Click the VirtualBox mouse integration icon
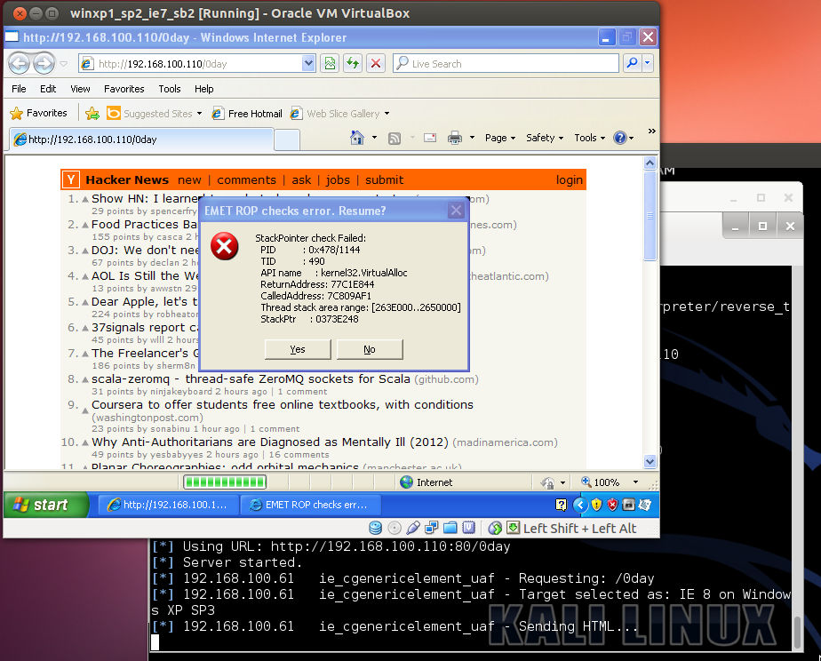Viewport: 821px width, 661px height. point(494,528)
